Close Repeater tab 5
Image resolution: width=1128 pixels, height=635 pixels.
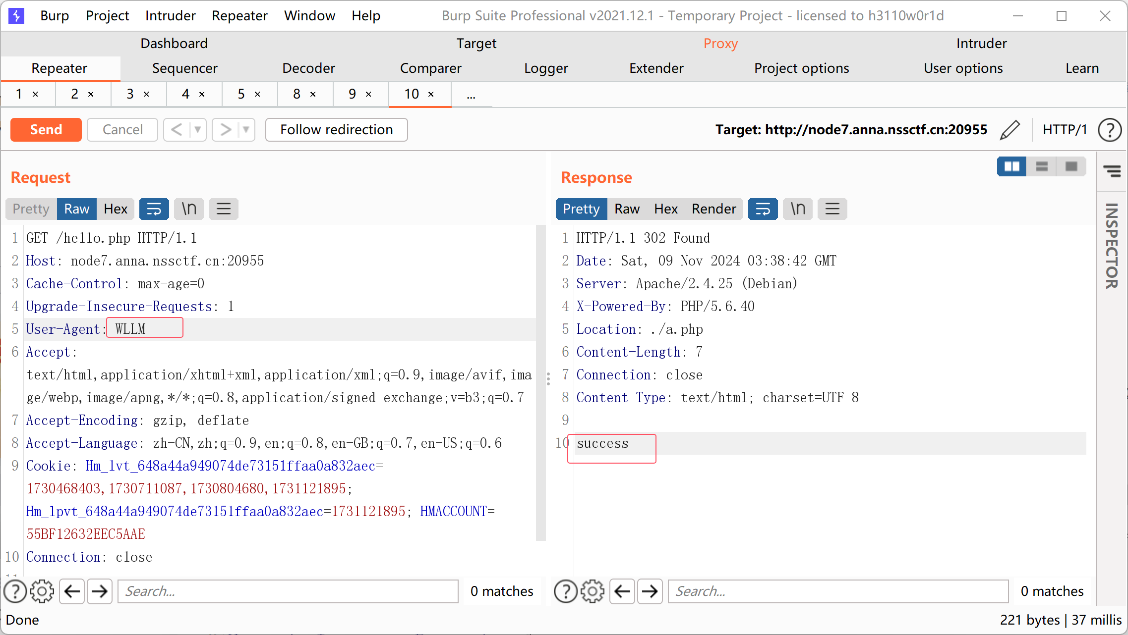coord(258,94)
